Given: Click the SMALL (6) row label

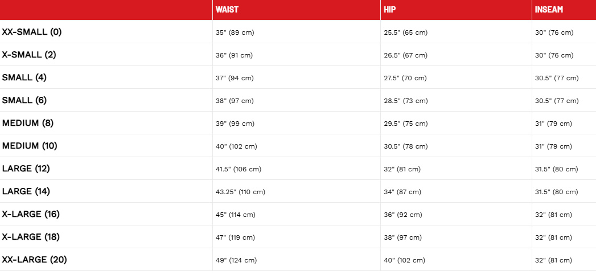Looking at the screenshot, I should point(24,100).
